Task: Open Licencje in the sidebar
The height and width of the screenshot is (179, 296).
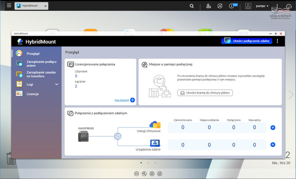Action: 36,94
